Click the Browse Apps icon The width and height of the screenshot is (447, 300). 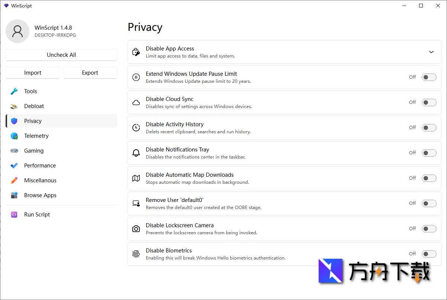pos(14,195)
